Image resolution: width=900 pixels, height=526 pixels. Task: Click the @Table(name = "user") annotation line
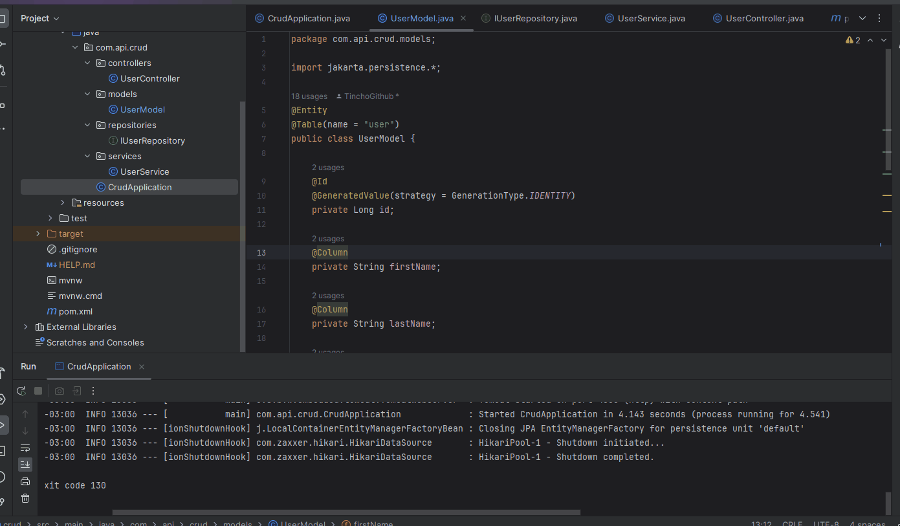click(345, 124)
